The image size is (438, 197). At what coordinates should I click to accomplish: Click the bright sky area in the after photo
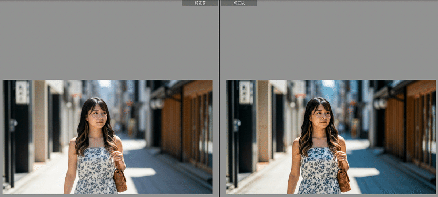point(328,83)
